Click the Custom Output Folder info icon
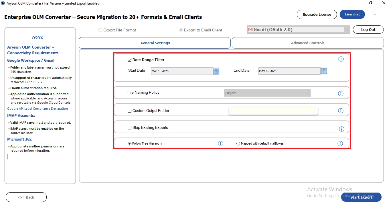The width and height of the screenshot is (391, 208). click(341, 111)
